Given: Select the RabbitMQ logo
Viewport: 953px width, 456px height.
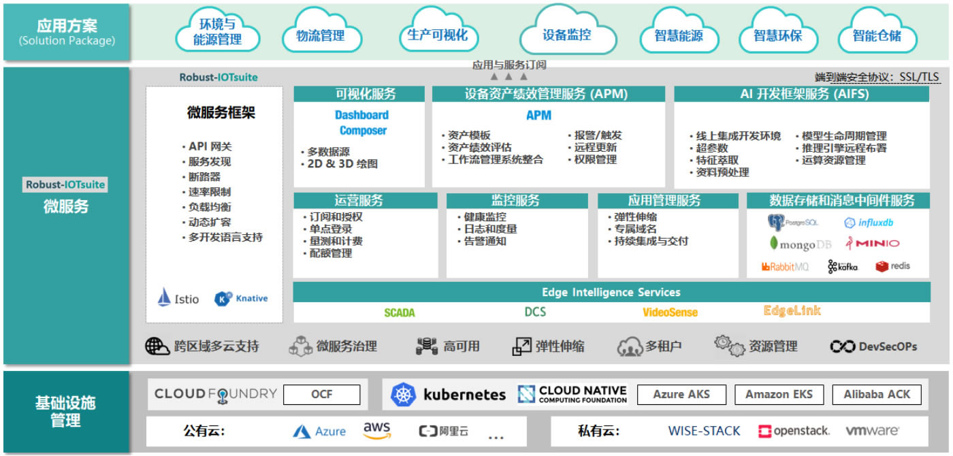Looking at the screenshot, I should tap(786, 267).
